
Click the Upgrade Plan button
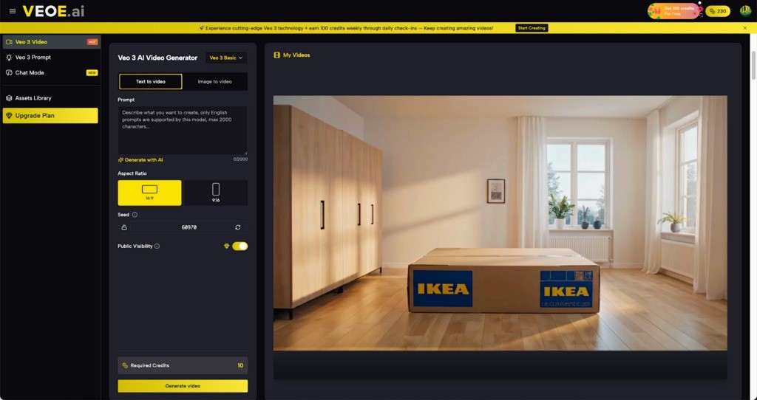tap(50, 116)
